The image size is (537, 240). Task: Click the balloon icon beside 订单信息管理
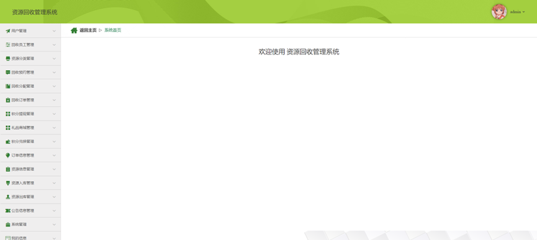pyautogui.click(x=8, y=155)
